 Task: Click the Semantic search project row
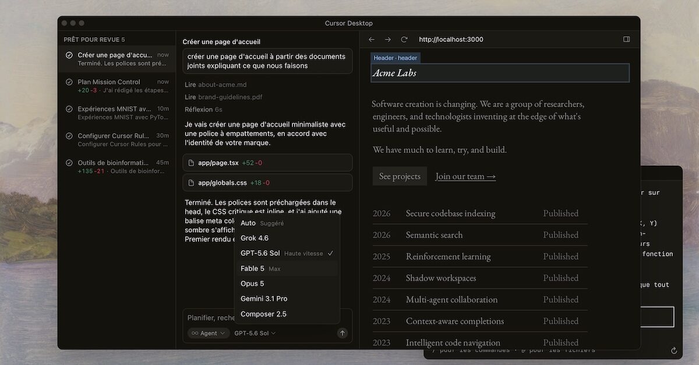[480, 235]
